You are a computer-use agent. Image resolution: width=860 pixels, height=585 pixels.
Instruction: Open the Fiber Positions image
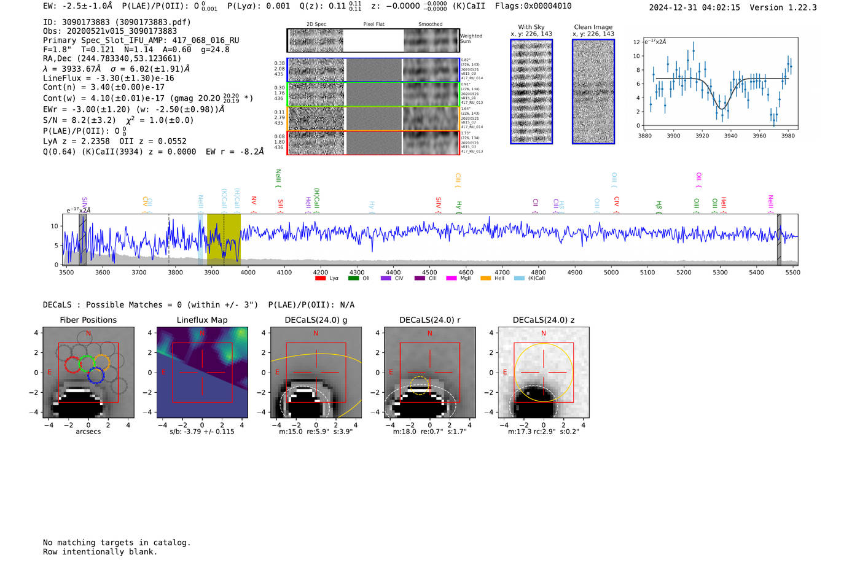tap(88, 373)
